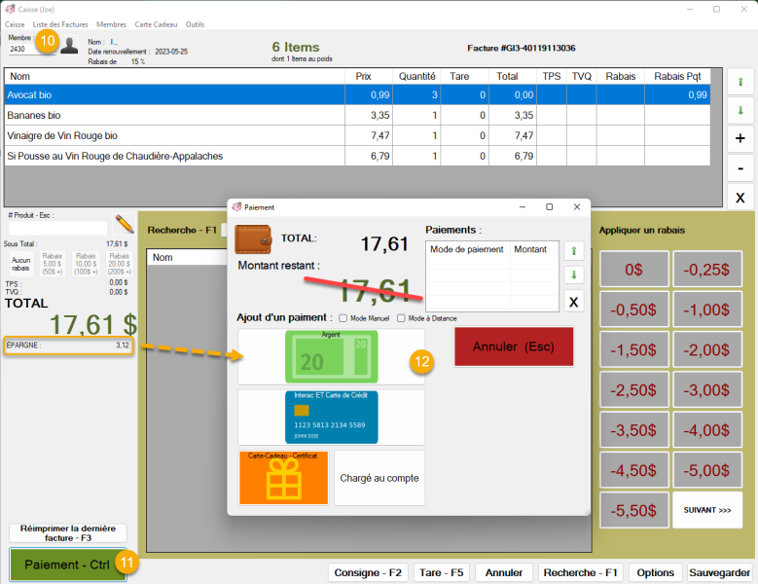Click the Quantité column header

pyautogui.click(x=416, y=76)
